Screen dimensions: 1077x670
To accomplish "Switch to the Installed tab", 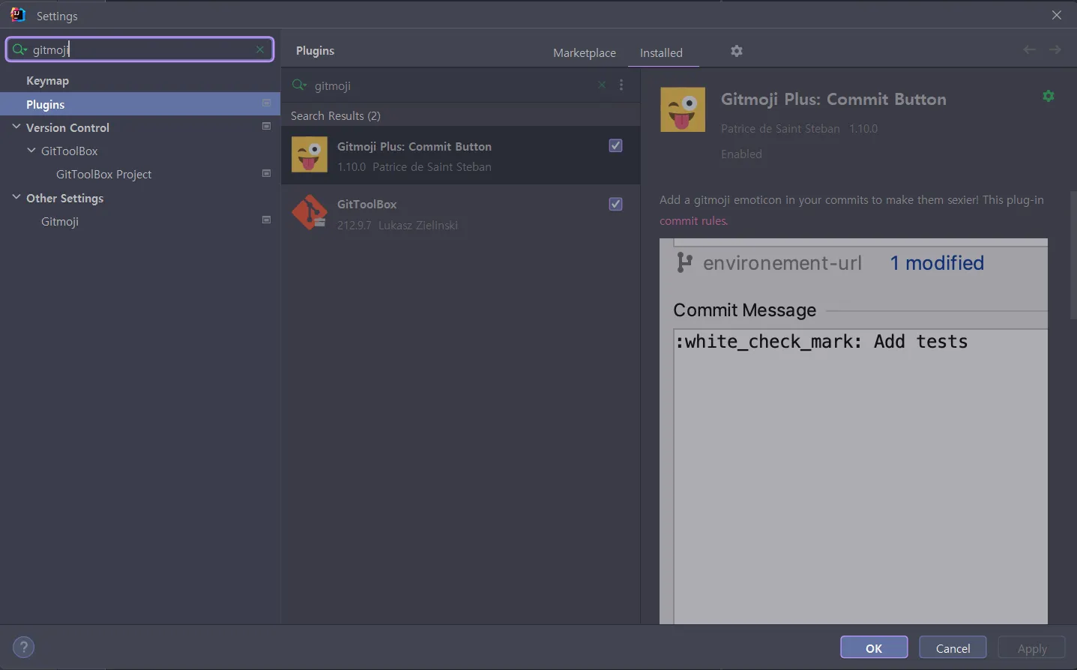I will coord(661,52).
